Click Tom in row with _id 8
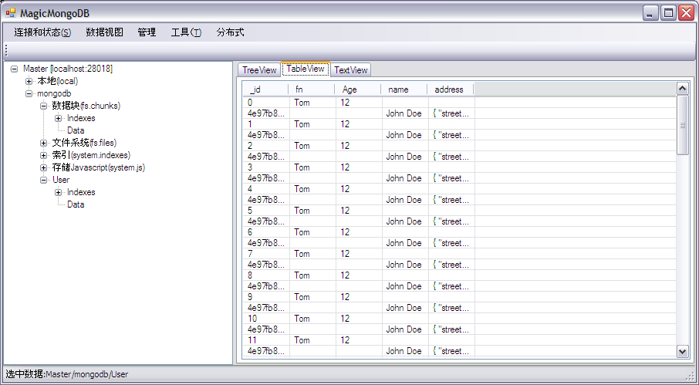This screenshot has height=385, width=699. 302,275
